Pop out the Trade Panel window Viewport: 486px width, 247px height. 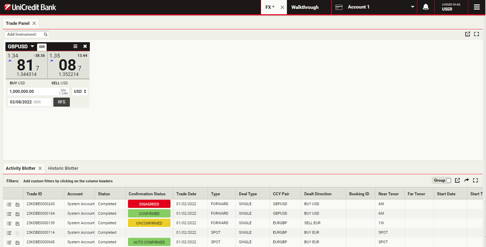pos(468,34)
